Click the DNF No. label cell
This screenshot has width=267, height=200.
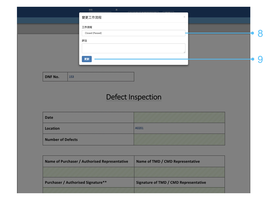point(55,77)
